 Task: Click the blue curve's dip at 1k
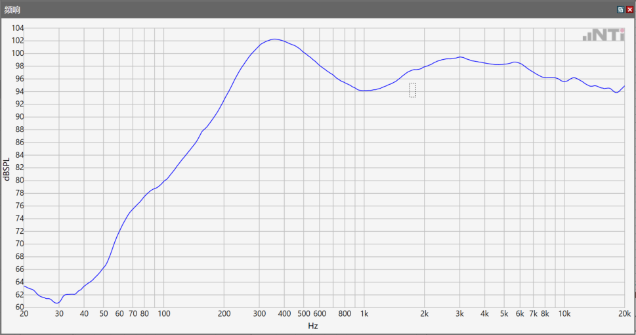point(364,91)
